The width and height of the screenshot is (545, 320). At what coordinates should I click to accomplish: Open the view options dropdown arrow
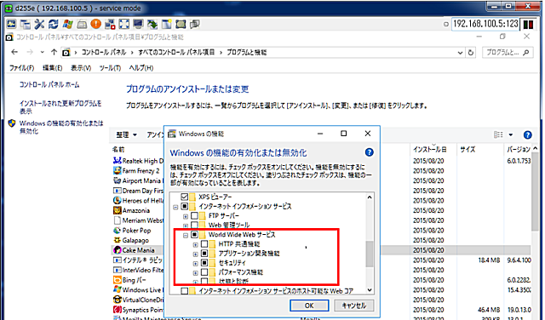tap(511, 134)
